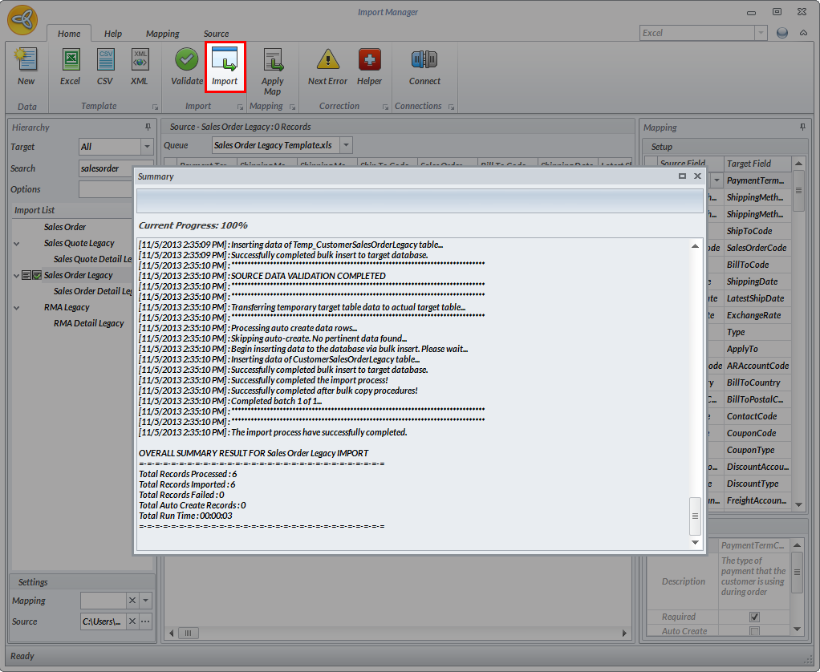Run Validate from the ribbon
This screenshot has width=820, height=672.
(x=187, y=66)
